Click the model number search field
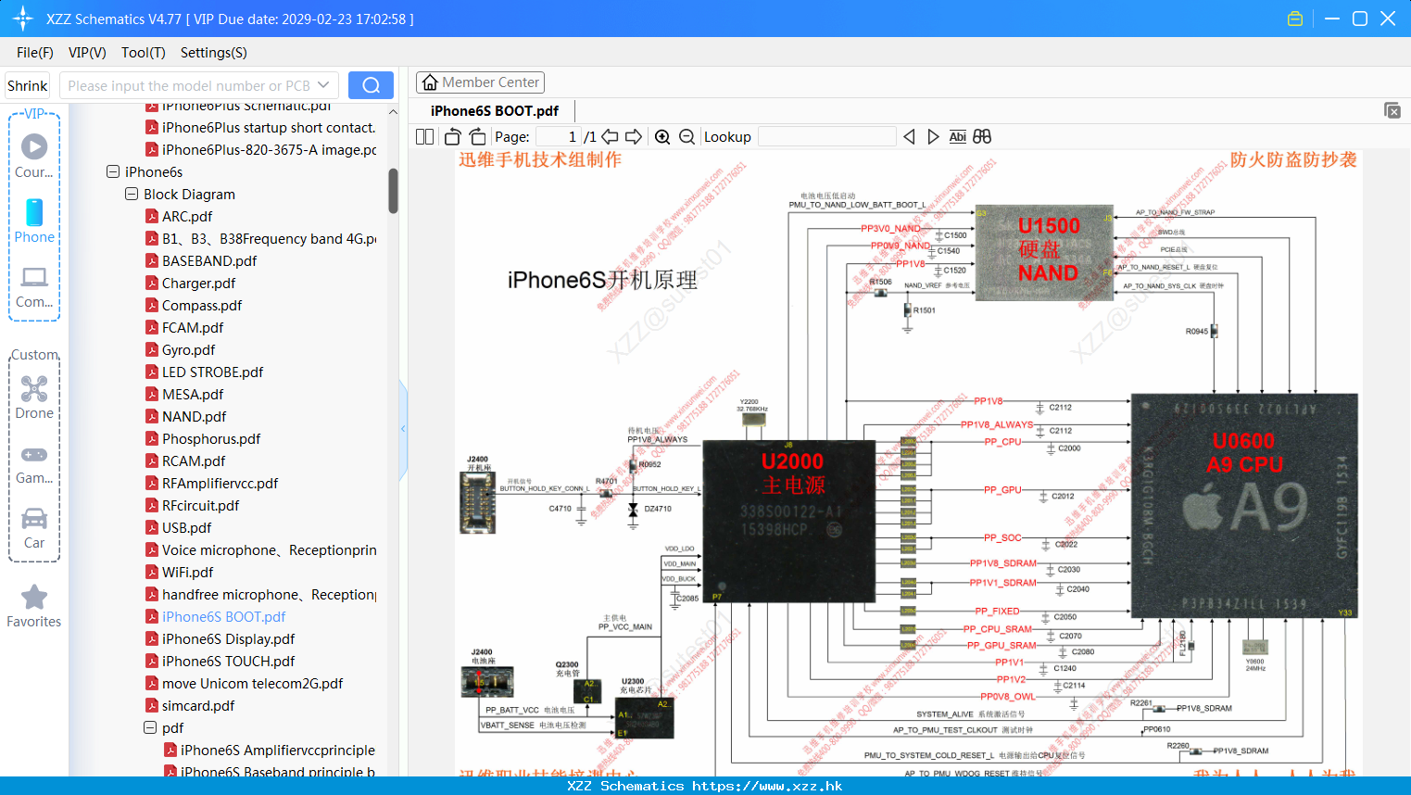1411x795 pixels. click(187, 85)
